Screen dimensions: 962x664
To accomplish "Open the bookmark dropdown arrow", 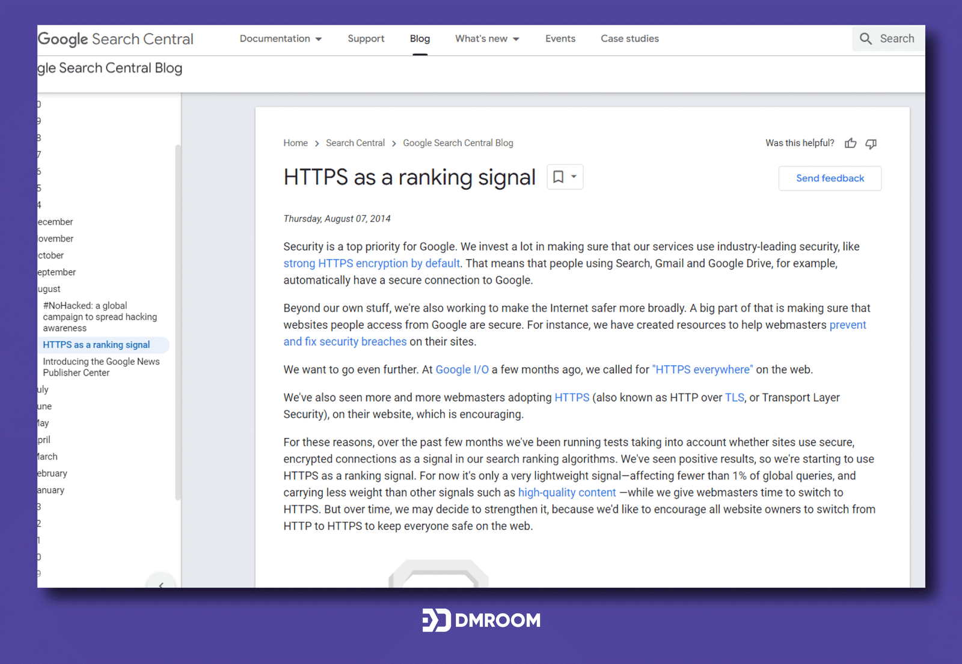I will click(574, 177).
